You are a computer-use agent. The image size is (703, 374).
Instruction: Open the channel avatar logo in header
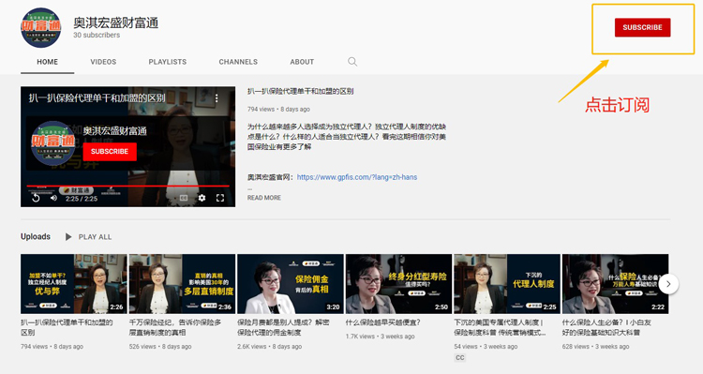(41, 27)
